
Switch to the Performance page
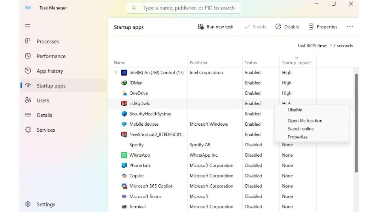(63, 56)
